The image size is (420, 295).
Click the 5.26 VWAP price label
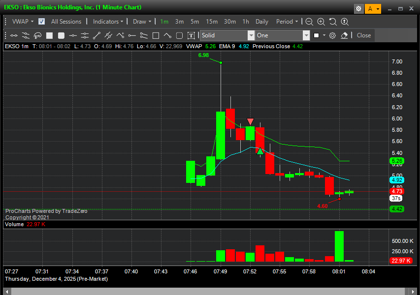pos(397,161)
